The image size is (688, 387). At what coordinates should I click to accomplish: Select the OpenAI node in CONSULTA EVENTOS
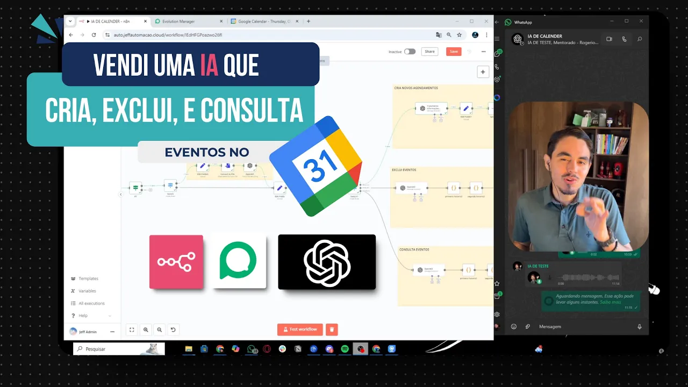coord(428,269)
